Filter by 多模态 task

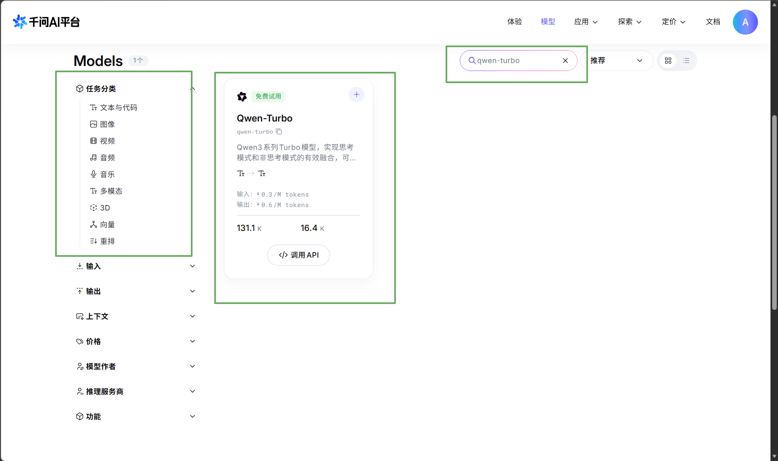106,191
